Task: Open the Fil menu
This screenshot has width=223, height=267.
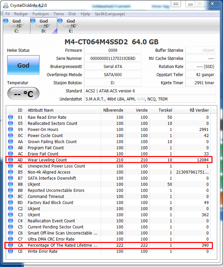Action: pyautogui.click(x=7, y=14)
